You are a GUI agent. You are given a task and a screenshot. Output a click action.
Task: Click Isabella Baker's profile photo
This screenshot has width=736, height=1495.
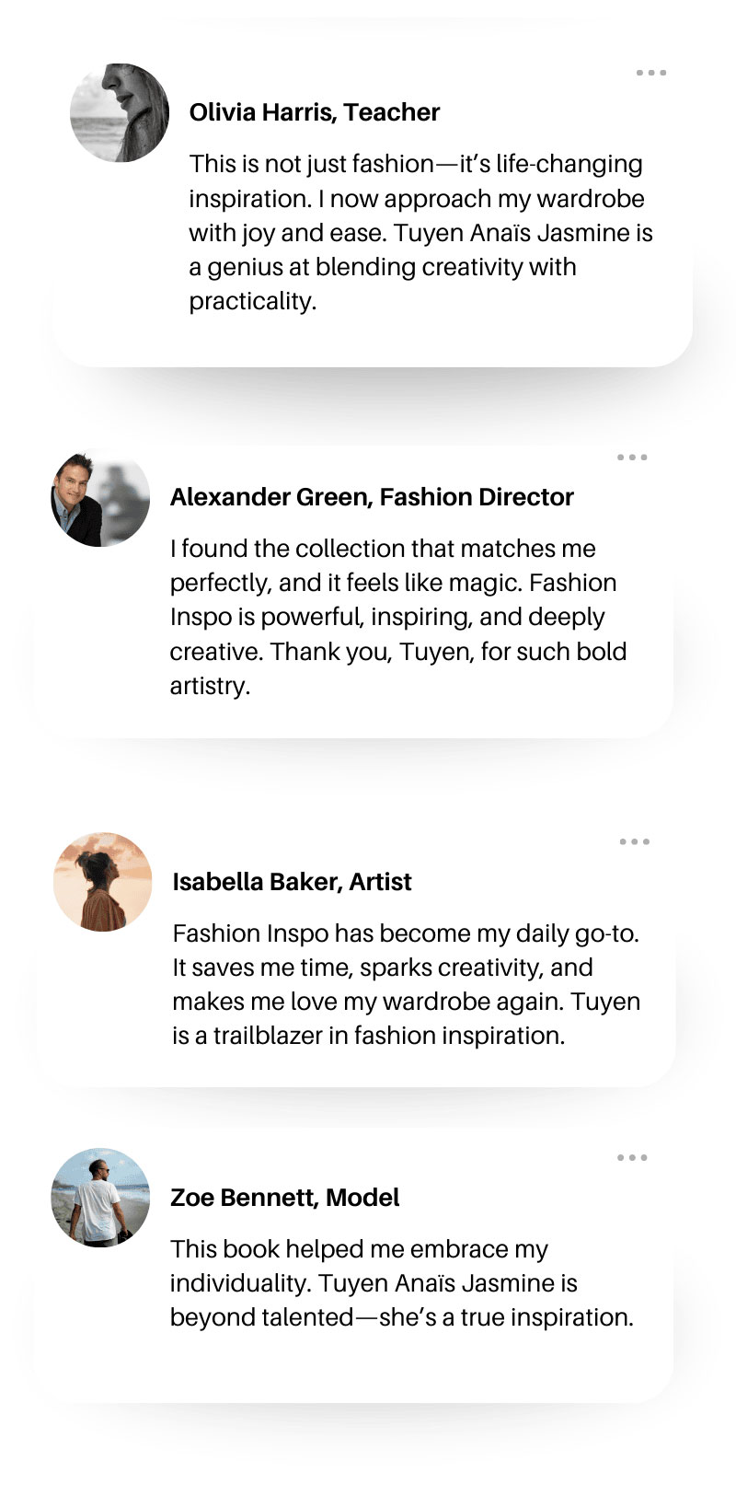tap(103, 882)
